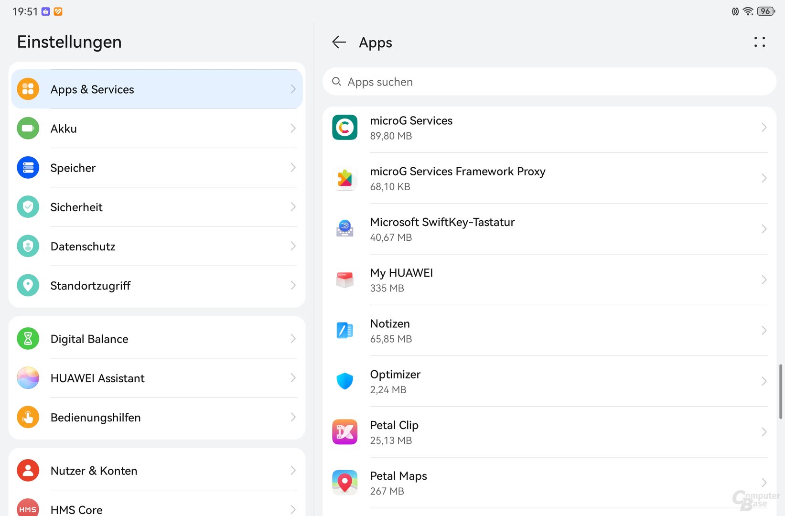Tap the My HUAWEI app icon

344,279
